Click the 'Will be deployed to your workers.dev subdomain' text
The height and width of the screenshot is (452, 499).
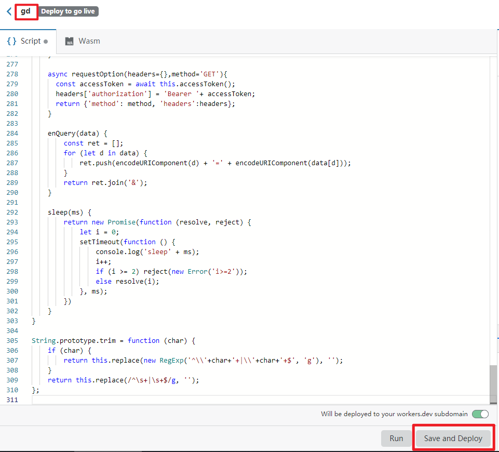[394, 414]
